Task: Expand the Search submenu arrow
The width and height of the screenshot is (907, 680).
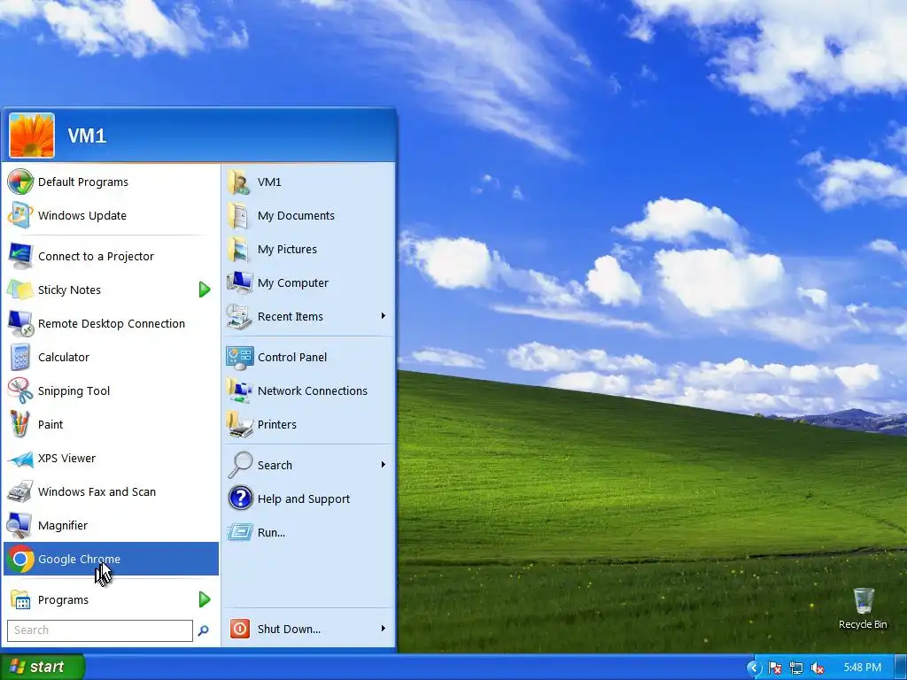Action: [x=383, y=464]
